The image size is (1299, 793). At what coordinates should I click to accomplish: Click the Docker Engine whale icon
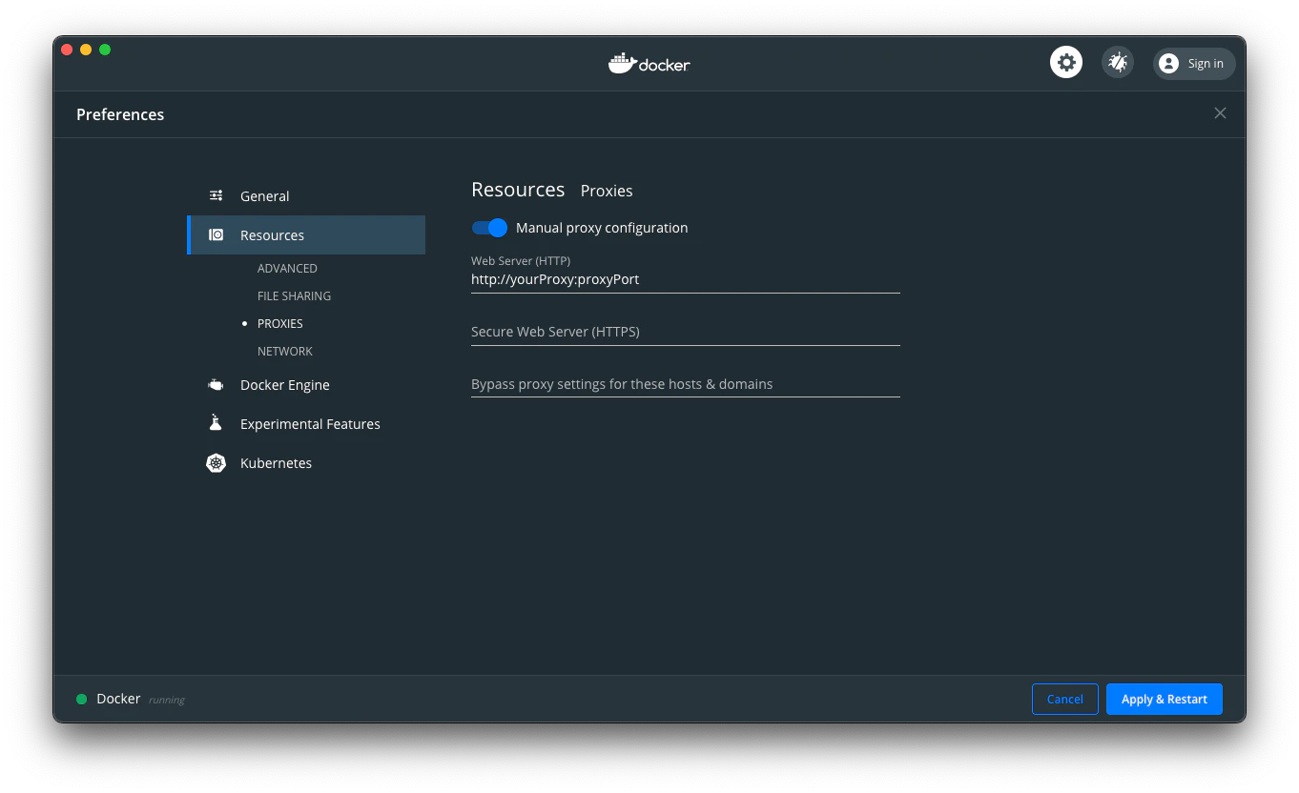[x=216, y=385]
